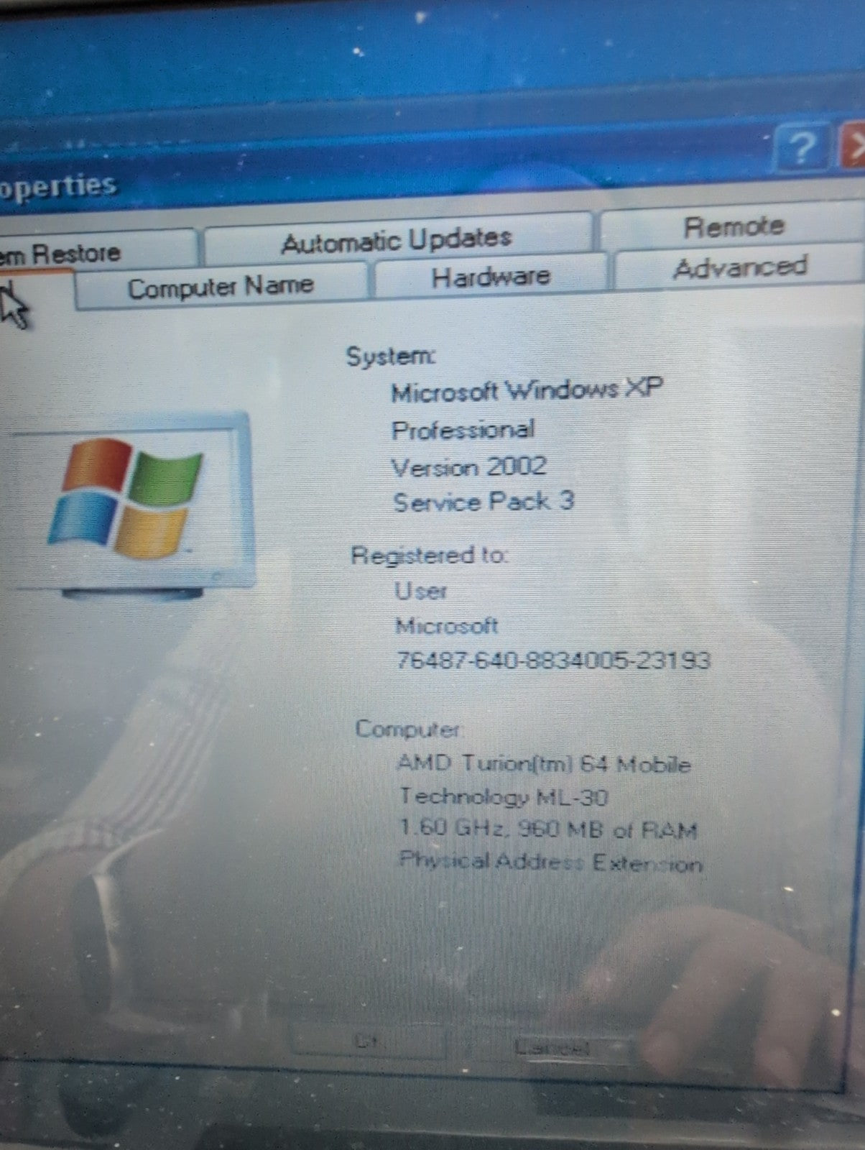Open the Automatic Updates tab
Screen dimensions: 865x1150
click(397, 241)
